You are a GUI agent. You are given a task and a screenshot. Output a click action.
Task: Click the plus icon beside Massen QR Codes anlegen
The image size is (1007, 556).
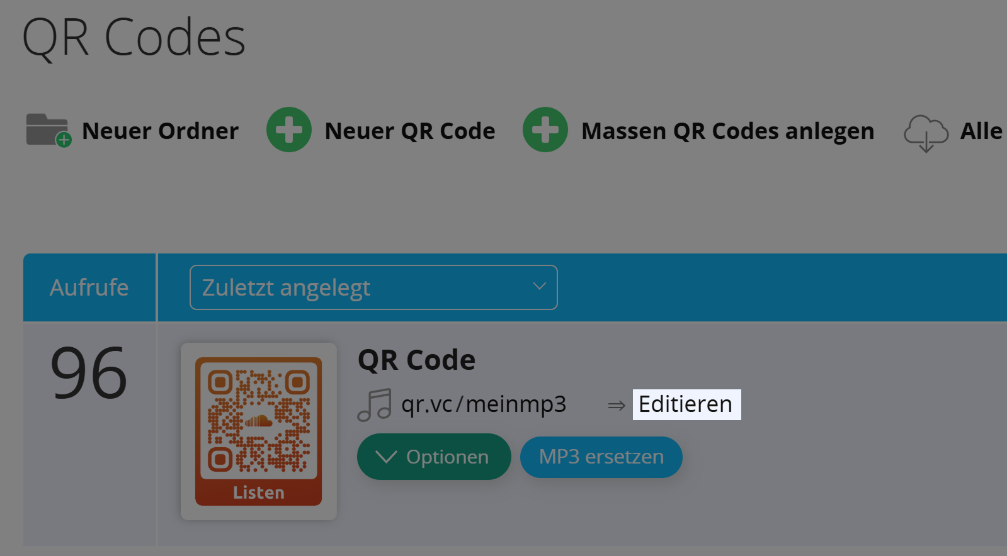(x=546, y=130)
